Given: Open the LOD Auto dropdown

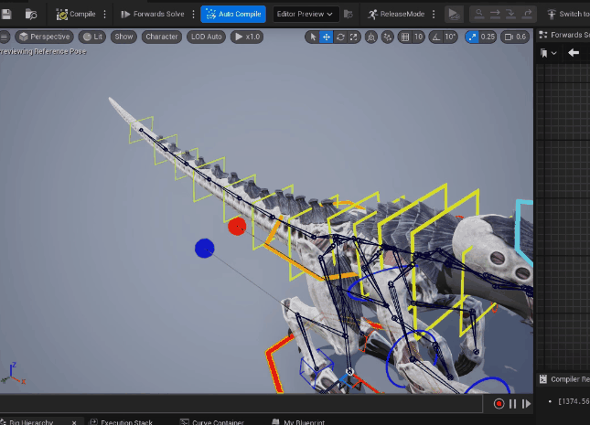Looking at the screenshot, I should point(206,37).
